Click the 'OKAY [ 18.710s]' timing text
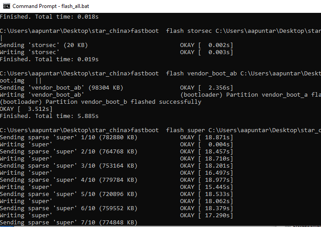321x227 pixels. coord(207,159)
